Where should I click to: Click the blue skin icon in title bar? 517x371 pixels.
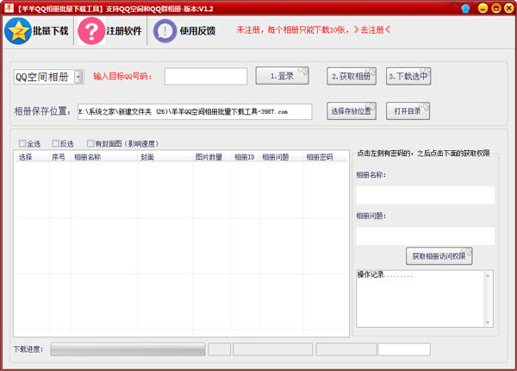pos(465,9)
